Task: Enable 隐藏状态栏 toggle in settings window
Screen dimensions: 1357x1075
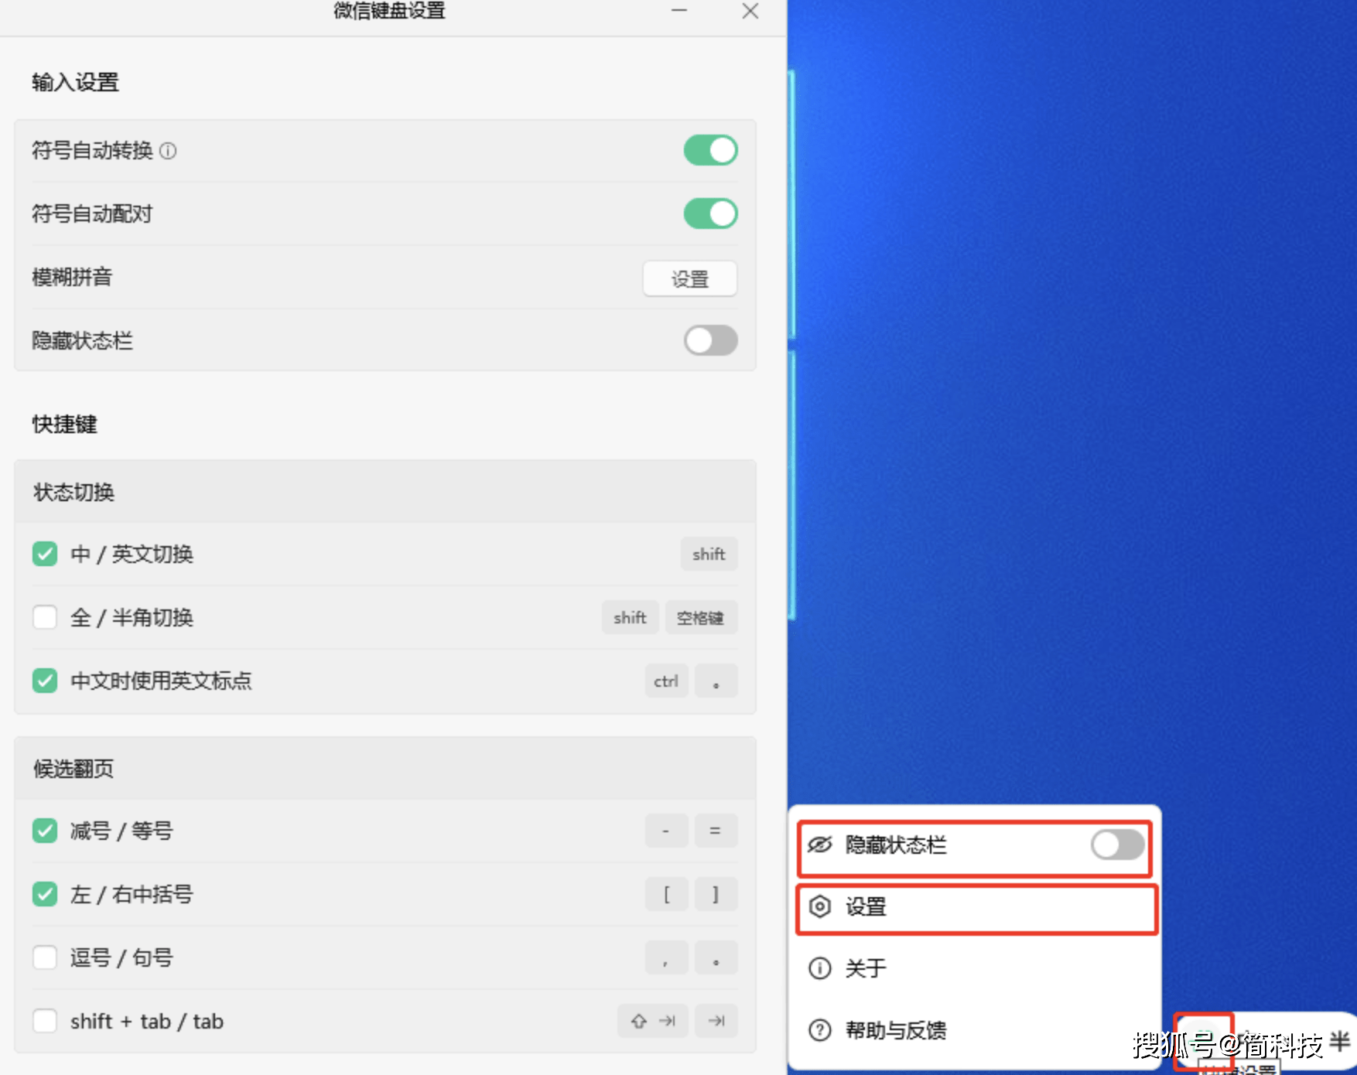Action: tap(710, 340)
